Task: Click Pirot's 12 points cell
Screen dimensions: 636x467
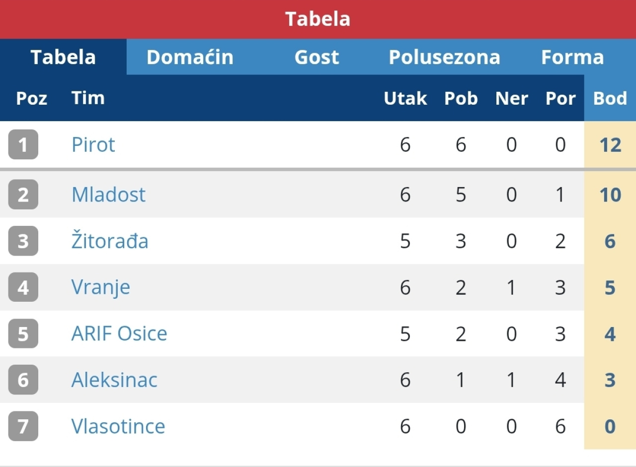Action: pos(610,145)
